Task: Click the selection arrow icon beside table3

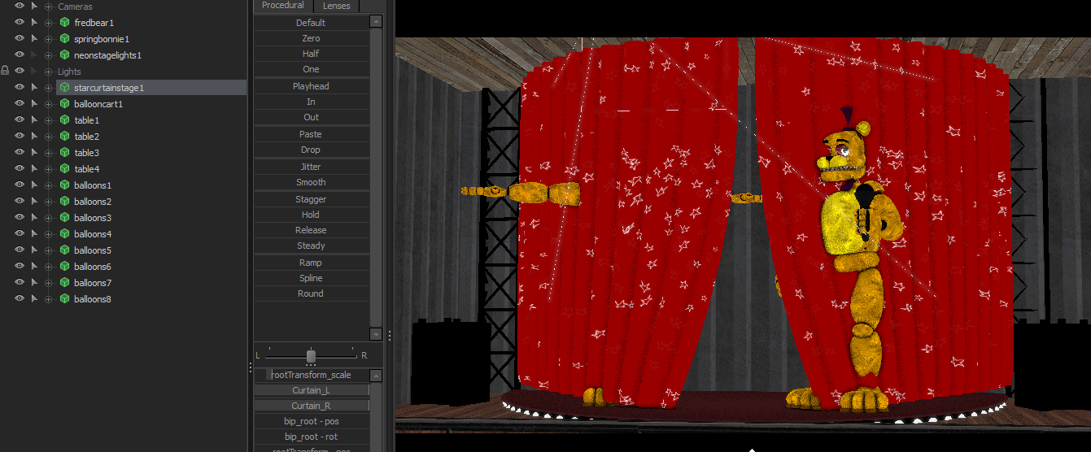Action: pos(34,153)
